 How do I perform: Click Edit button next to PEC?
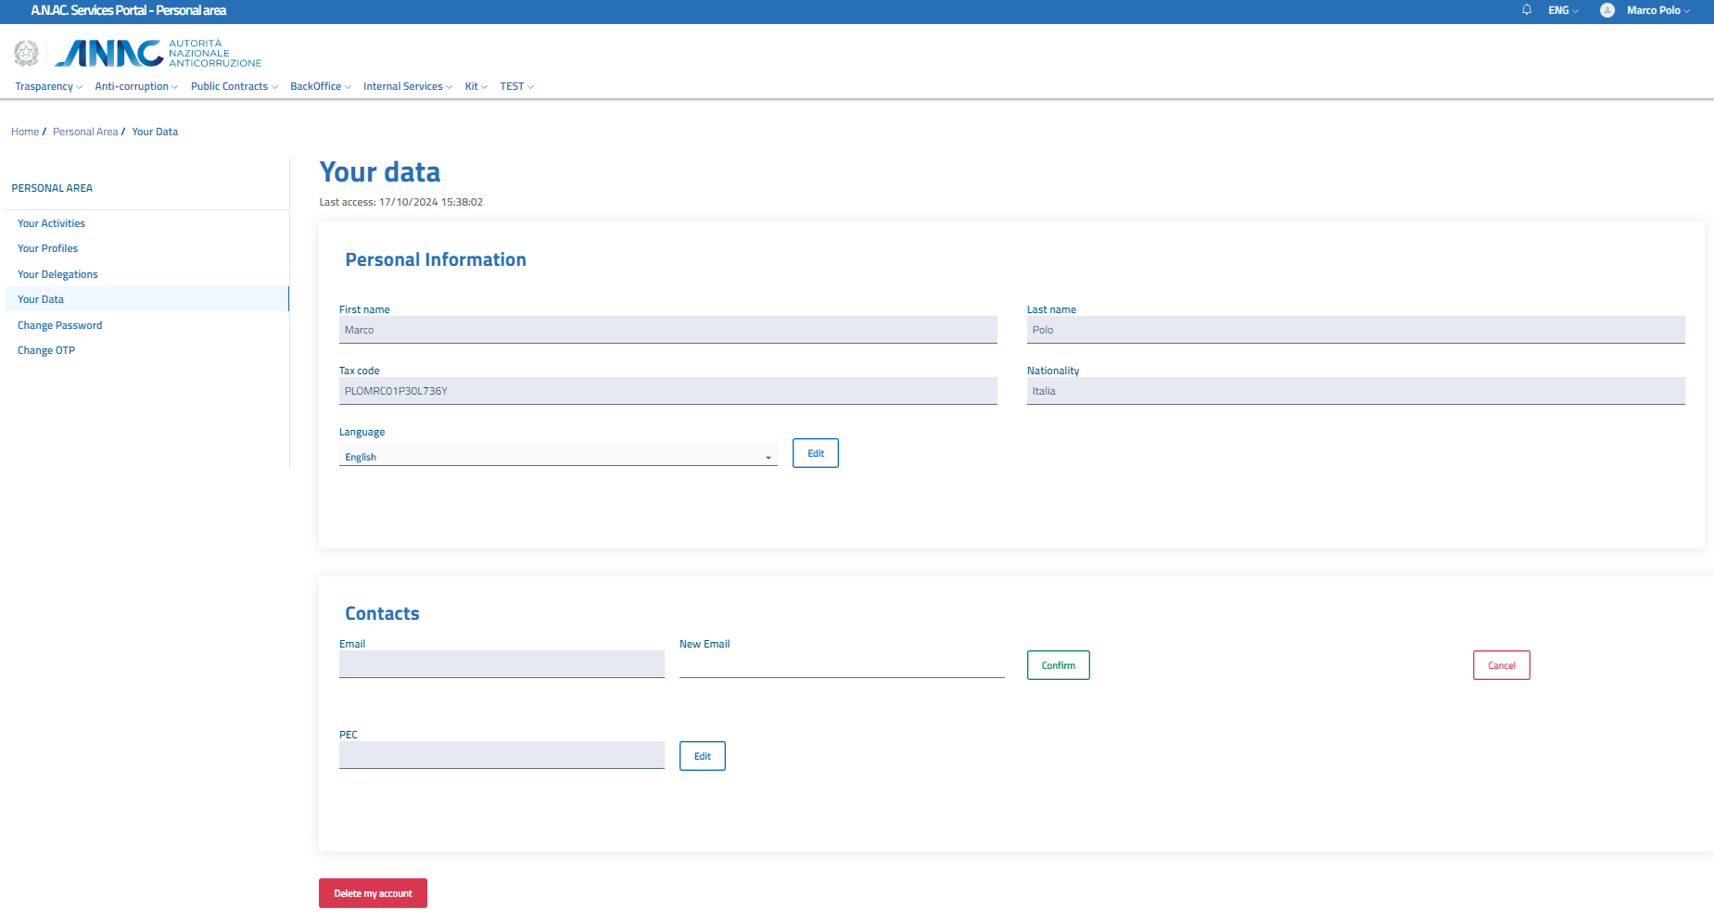click(x=702, y=756)
